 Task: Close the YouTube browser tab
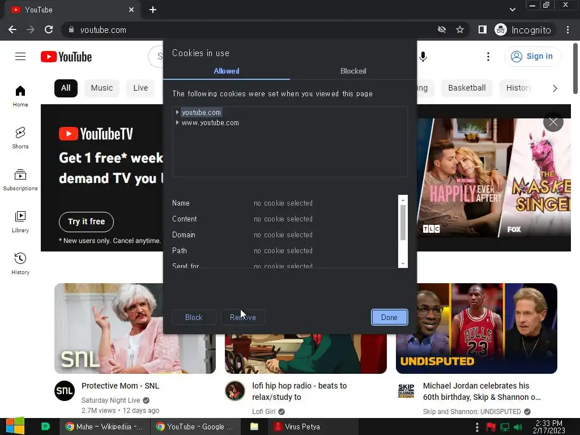point(131,10)
